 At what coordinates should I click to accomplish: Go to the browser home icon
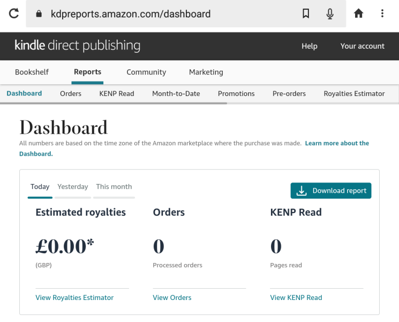coord(358,14)
